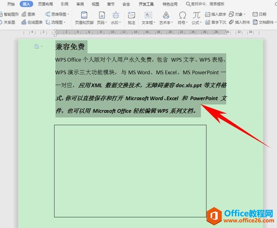Click the first-line indent marker on ruler
Viewport: 277px width, 228px height.
point(55,31)
